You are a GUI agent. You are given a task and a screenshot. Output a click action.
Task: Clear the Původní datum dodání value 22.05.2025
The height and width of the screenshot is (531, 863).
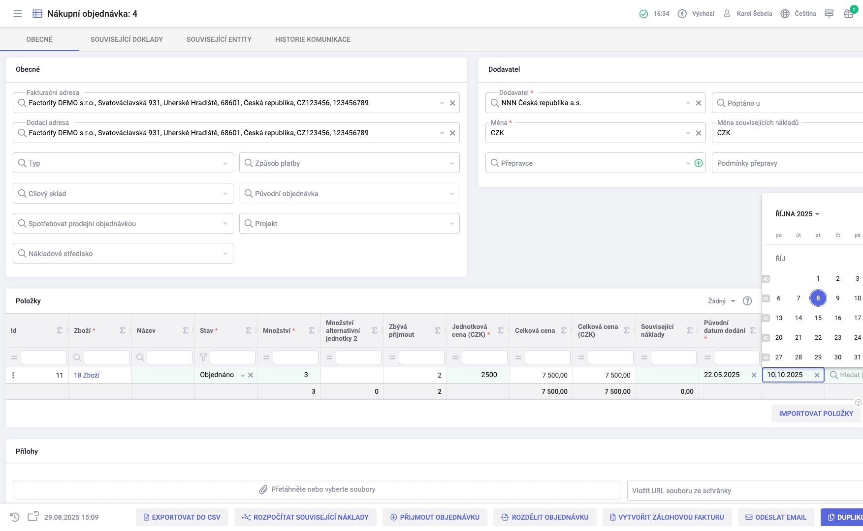pos(754,375)
